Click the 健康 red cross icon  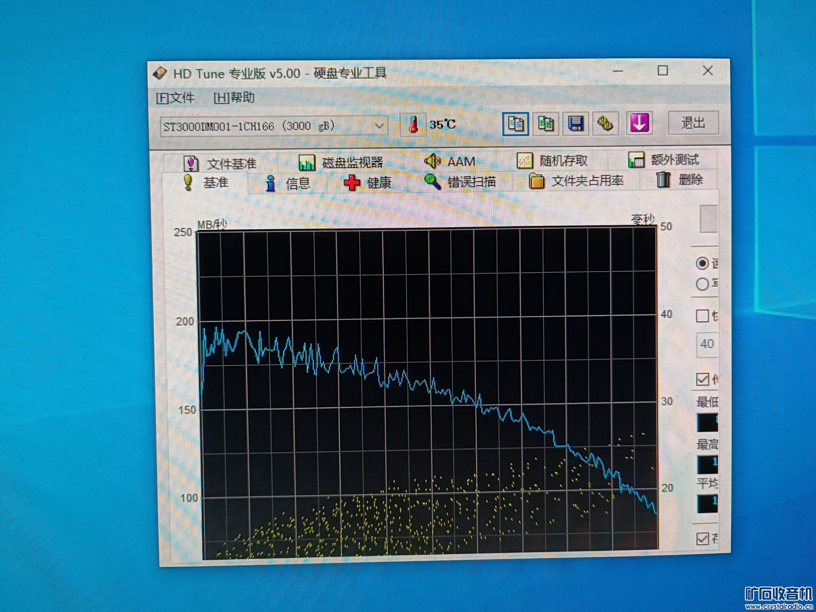click(x=352, y=183)
